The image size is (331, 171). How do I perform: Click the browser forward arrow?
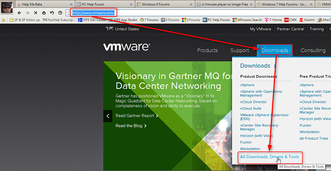click(x=27, y=13)
